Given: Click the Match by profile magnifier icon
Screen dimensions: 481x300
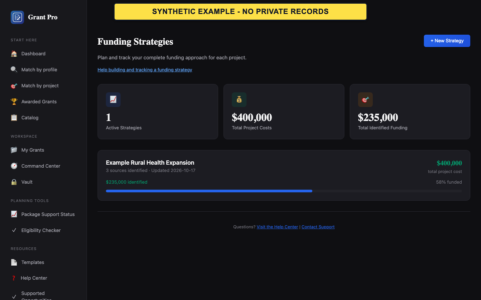Looking at the screenshot, I should point(14,70).
